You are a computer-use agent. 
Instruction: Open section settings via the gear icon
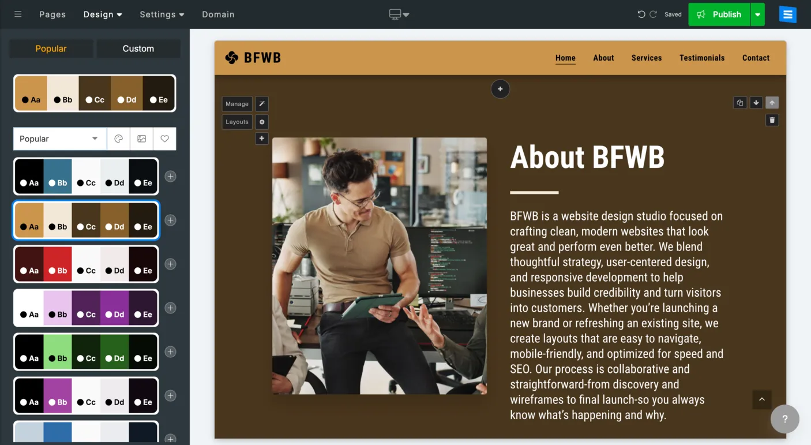[x=262, y=122]
